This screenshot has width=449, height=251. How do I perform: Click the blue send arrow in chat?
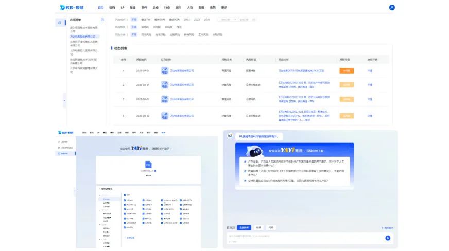coord(388,238)
